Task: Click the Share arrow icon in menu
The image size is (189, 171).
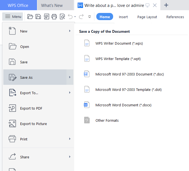Action: [x=12, y=156]
